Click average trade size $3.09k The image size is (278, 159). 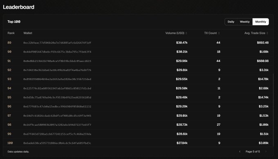(x=264, y=143)
